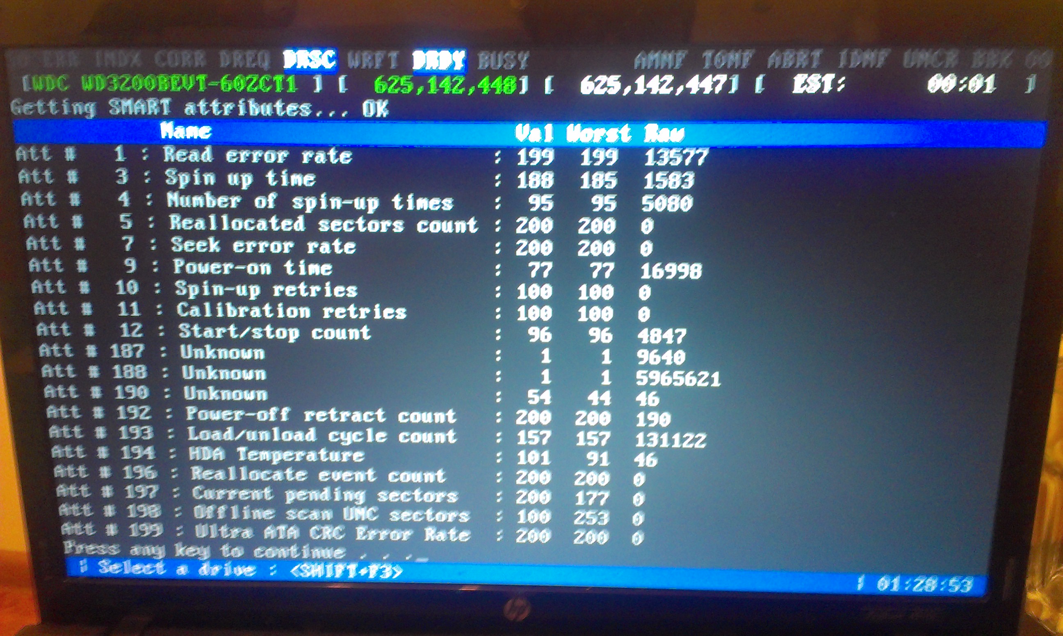Select the 'Read error rate' attribute name
The width and height of the screenshot is (1063, 636).
[x=258, y=155]
